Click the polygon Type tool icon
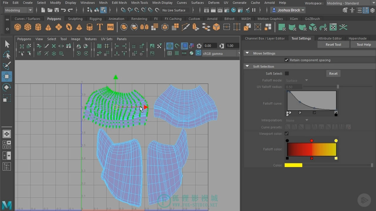The image size is (376, 211). (100, 27)
